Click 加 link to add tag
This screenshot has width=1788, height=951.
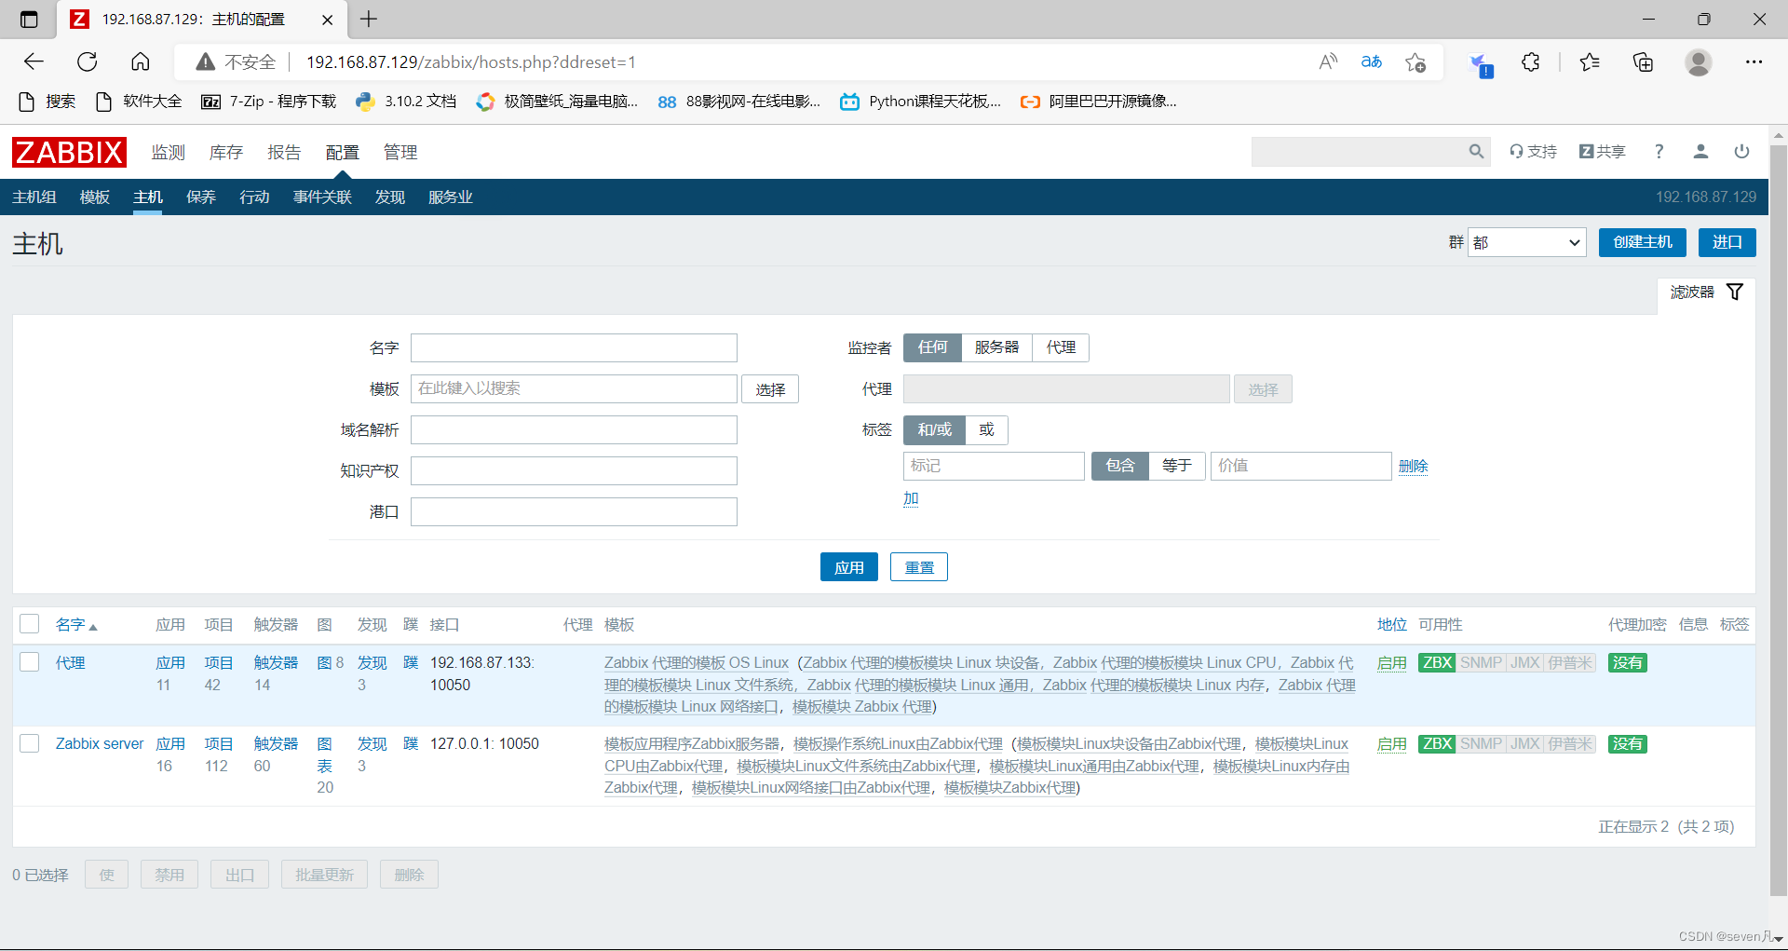click(x=911, y=498)
